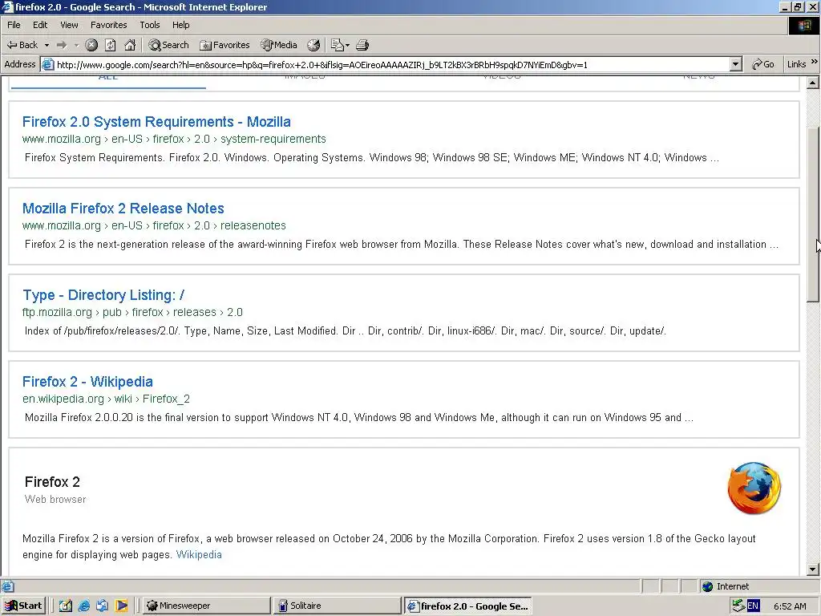
Task: Click the 6:52 AM clock
Action: (790, 606)
